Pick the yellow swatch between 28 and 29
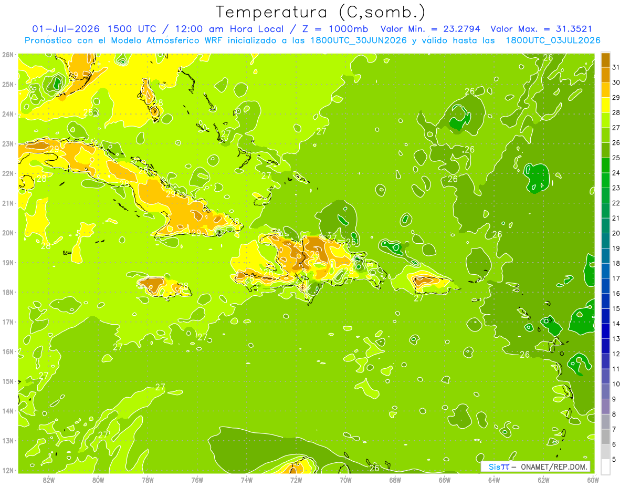 (605, 106)
